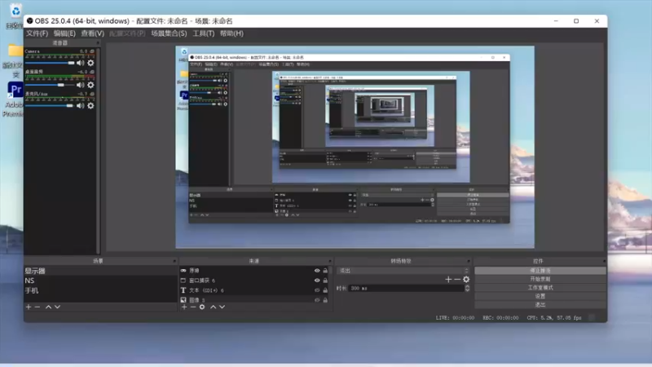Select the NS scene
This screenshot has height=367, width=652.
pyautogui.click(x=100, y=281)
